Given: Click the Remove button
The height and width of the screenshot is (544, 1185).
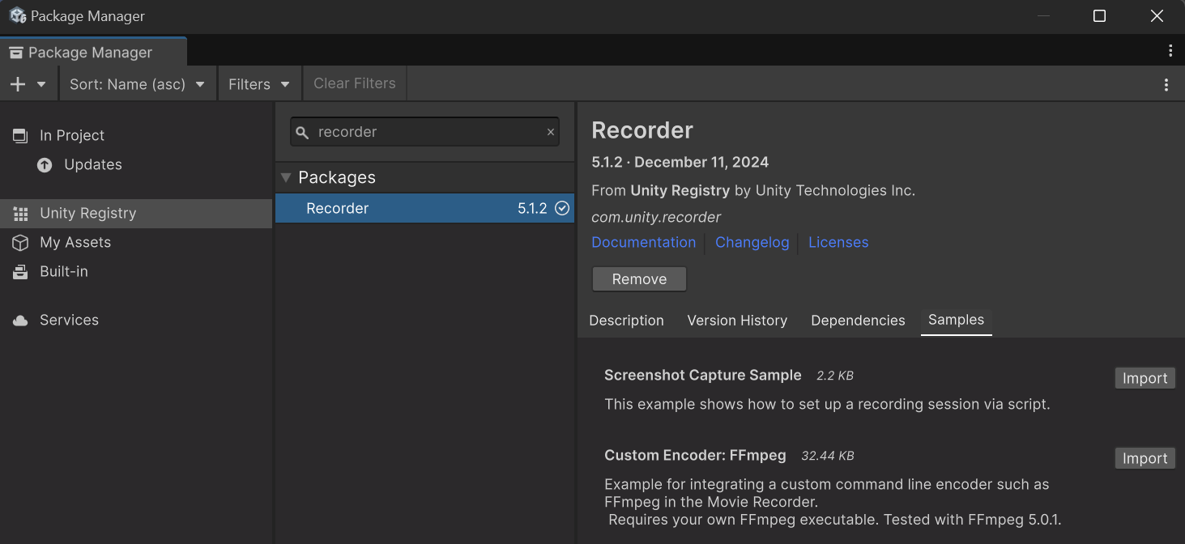Looking at the screenshot, I should [639, 279].
